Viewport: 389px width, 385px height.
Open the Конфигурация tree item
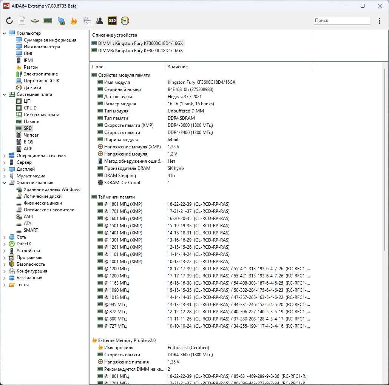point(32,271)
